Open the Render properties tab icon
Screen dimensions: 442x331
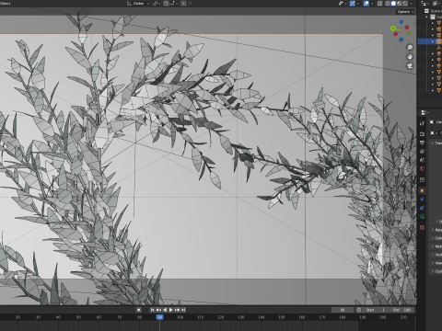coord(423,134)
